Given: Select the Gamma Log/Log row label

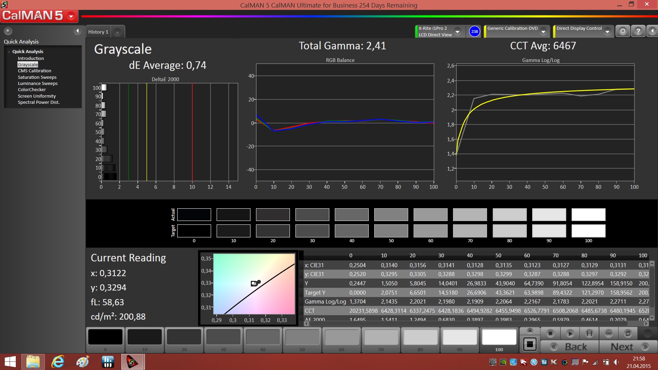Looking at the screenshot, I should (x=325, y=301).
